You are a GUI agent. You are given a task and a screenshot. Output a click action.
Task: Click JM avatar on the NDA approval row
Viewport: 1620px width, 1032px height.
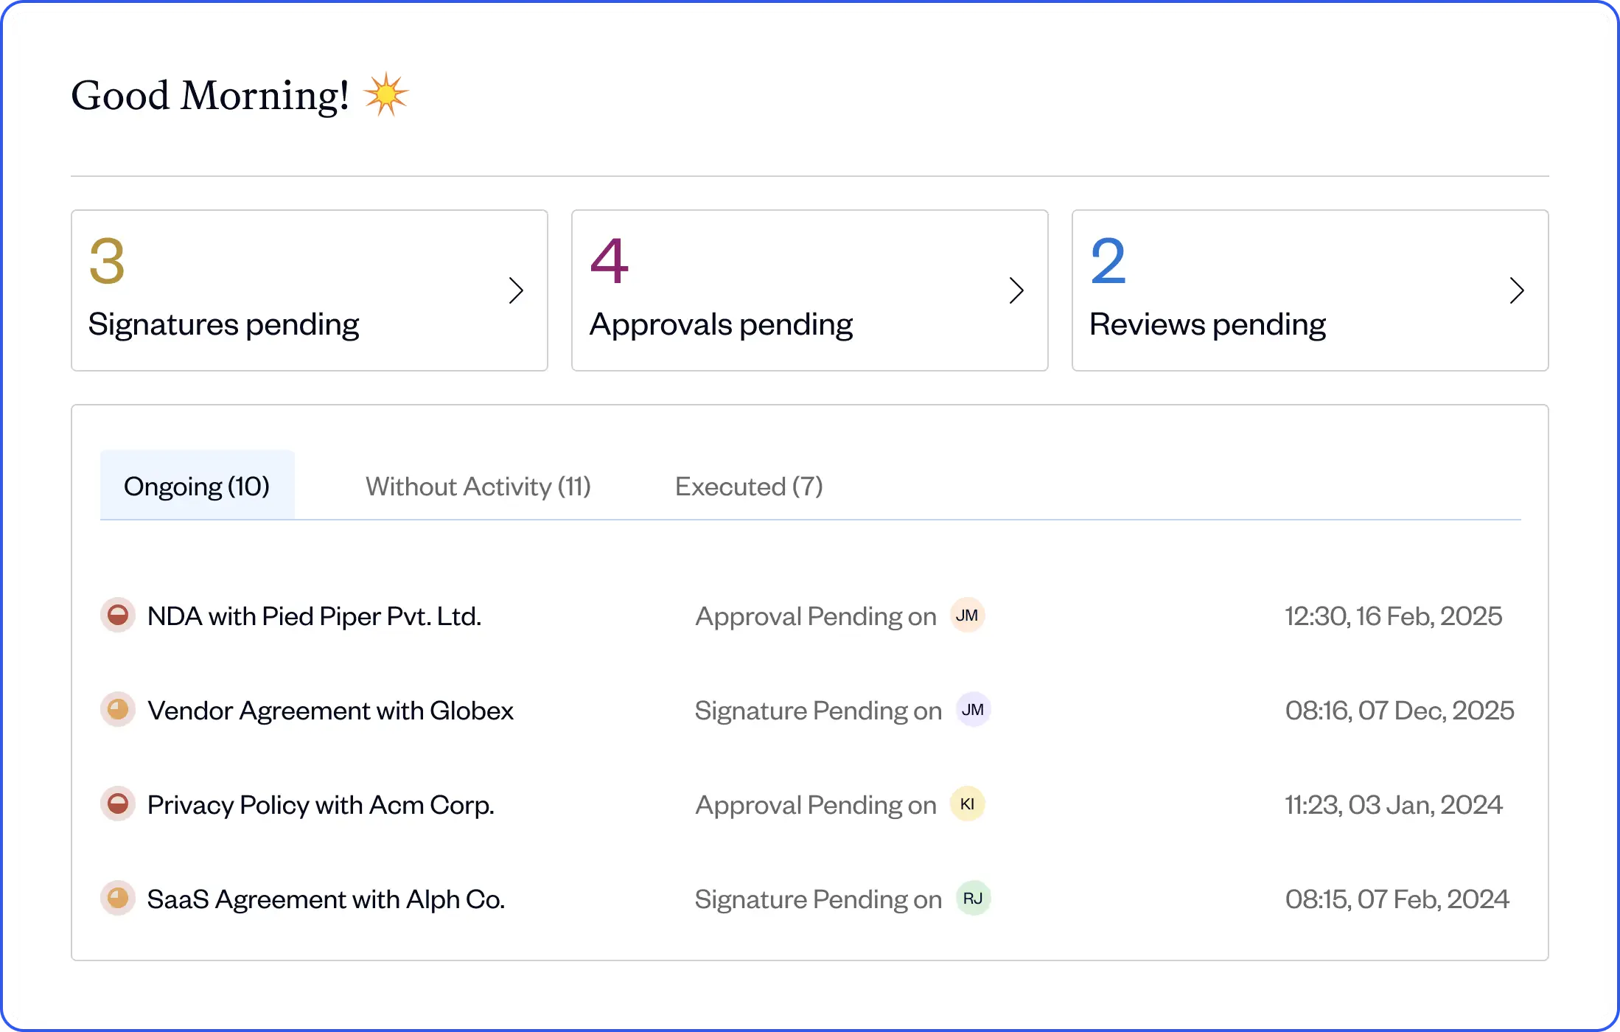tap(968, 616)
